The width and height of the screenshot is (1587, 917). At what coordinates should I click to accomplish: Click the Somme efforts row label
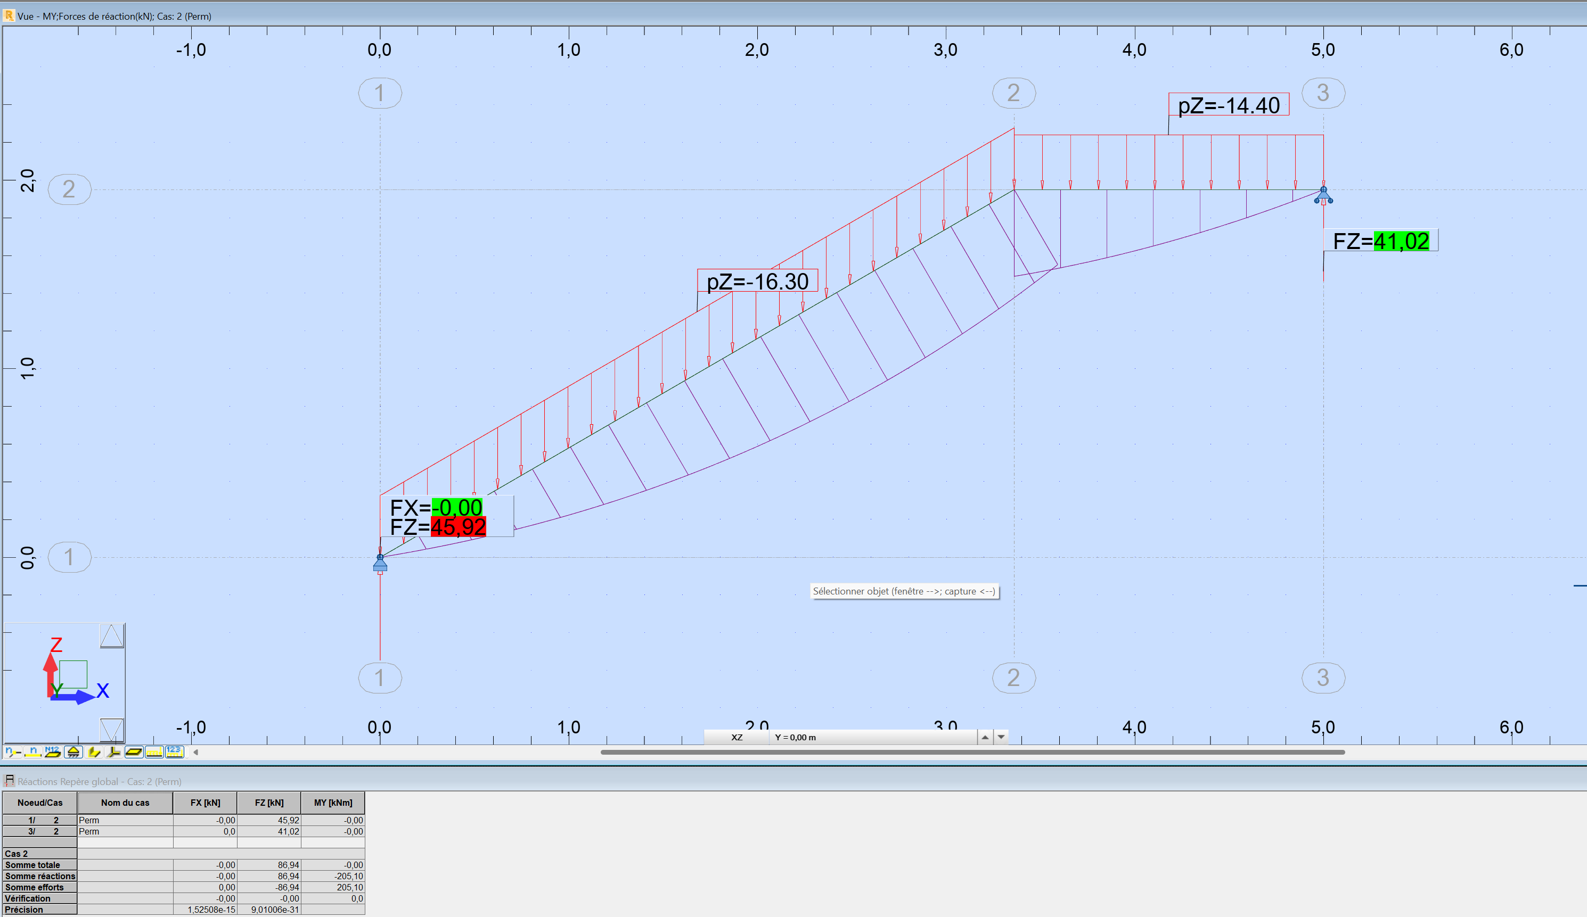pyautogui.click(x=39, y=887)
